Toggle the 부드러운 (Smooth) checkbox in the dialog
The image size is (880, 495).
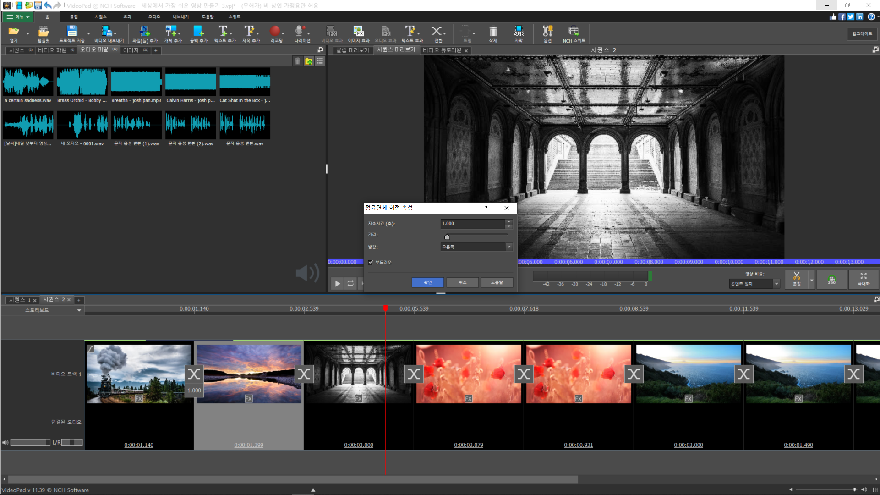[371, 262]
